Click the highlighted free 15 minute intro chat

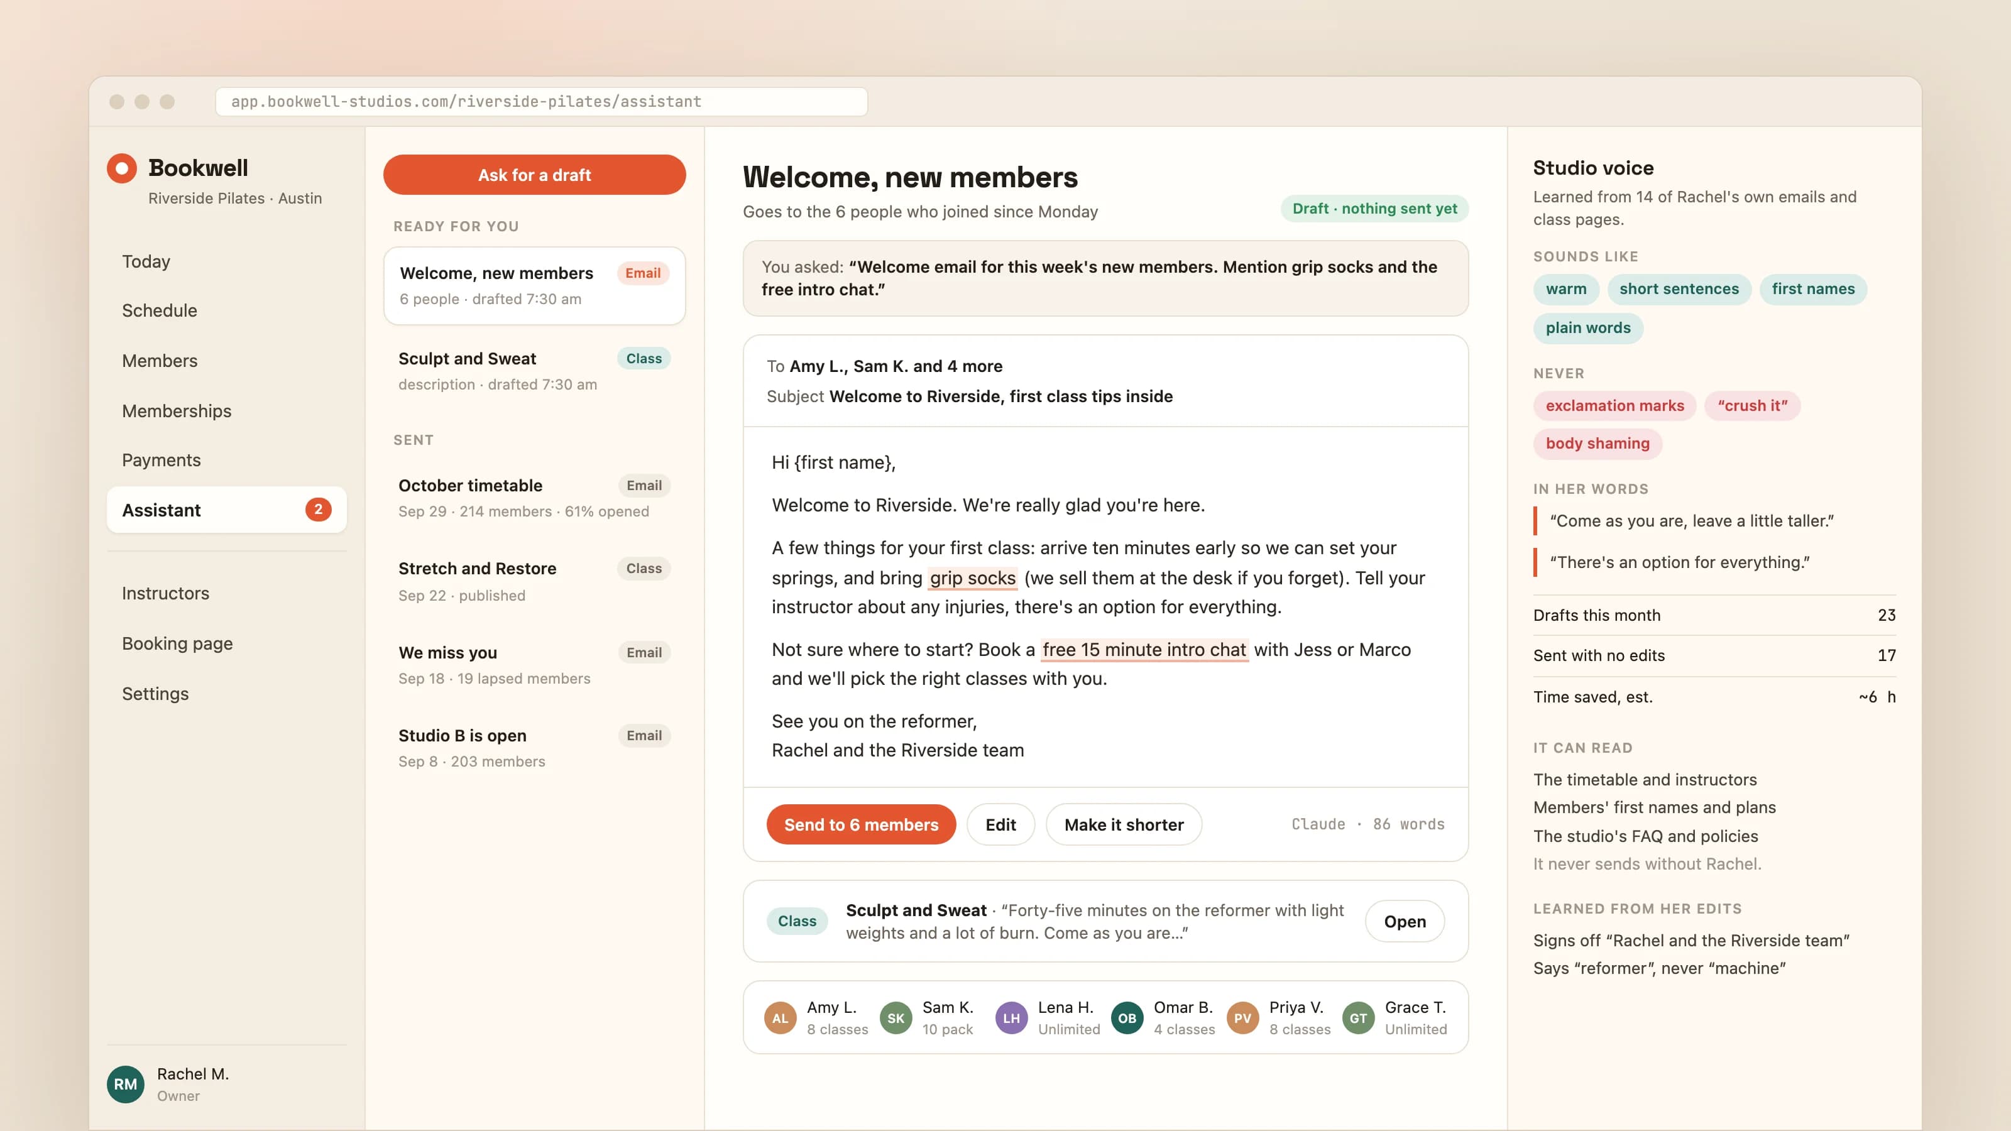(x=1144, y=650)
